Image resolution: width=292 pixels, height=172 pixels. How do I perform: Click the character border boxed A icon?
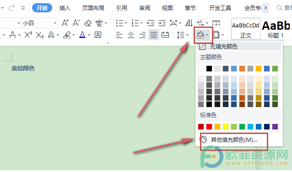98,35
